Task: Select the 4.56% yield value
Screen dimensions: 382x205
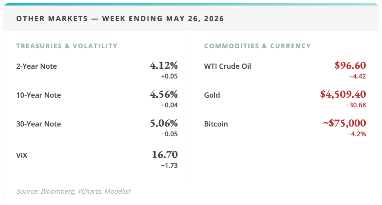Action: coord(164,94)
